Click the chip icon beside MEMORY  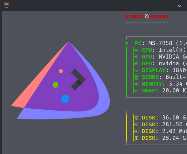(x=137, y=84)
